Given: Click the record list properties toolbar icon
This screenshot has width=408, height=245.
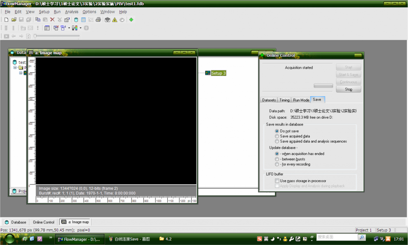Looking at the screenshot, I should pos(47,28).
